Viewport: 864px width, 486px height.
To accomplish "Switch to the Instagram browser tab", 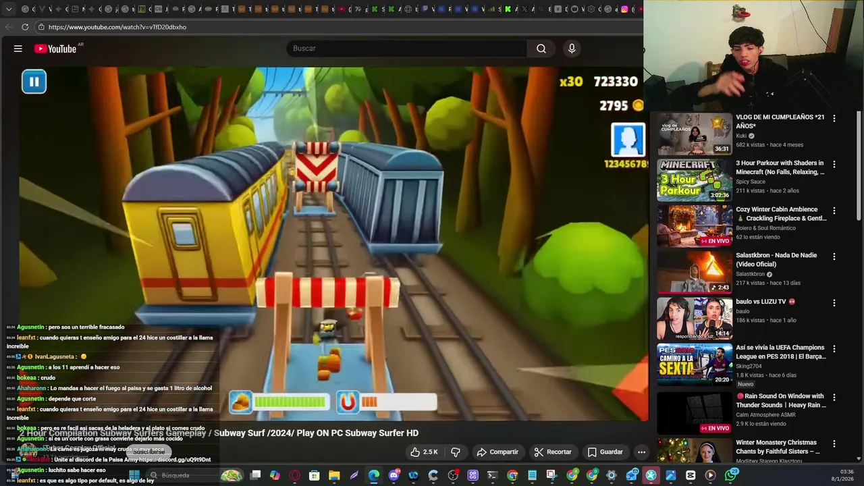I will coord(624,9).
